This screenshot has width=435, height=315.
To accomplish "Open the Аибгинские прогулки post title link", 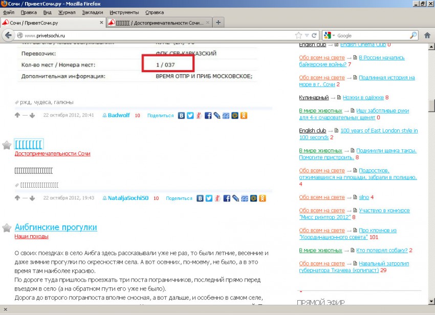I will (56, 227).
